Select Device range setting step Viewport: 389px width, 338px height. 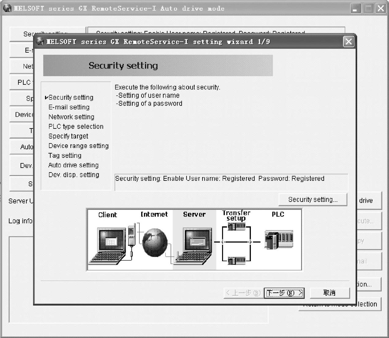pyautogui.click(x=78, y=146)
